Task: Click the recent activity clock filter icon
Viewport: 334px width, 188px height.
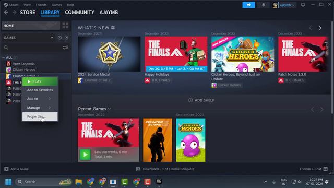Action: [x=59, y=38]
